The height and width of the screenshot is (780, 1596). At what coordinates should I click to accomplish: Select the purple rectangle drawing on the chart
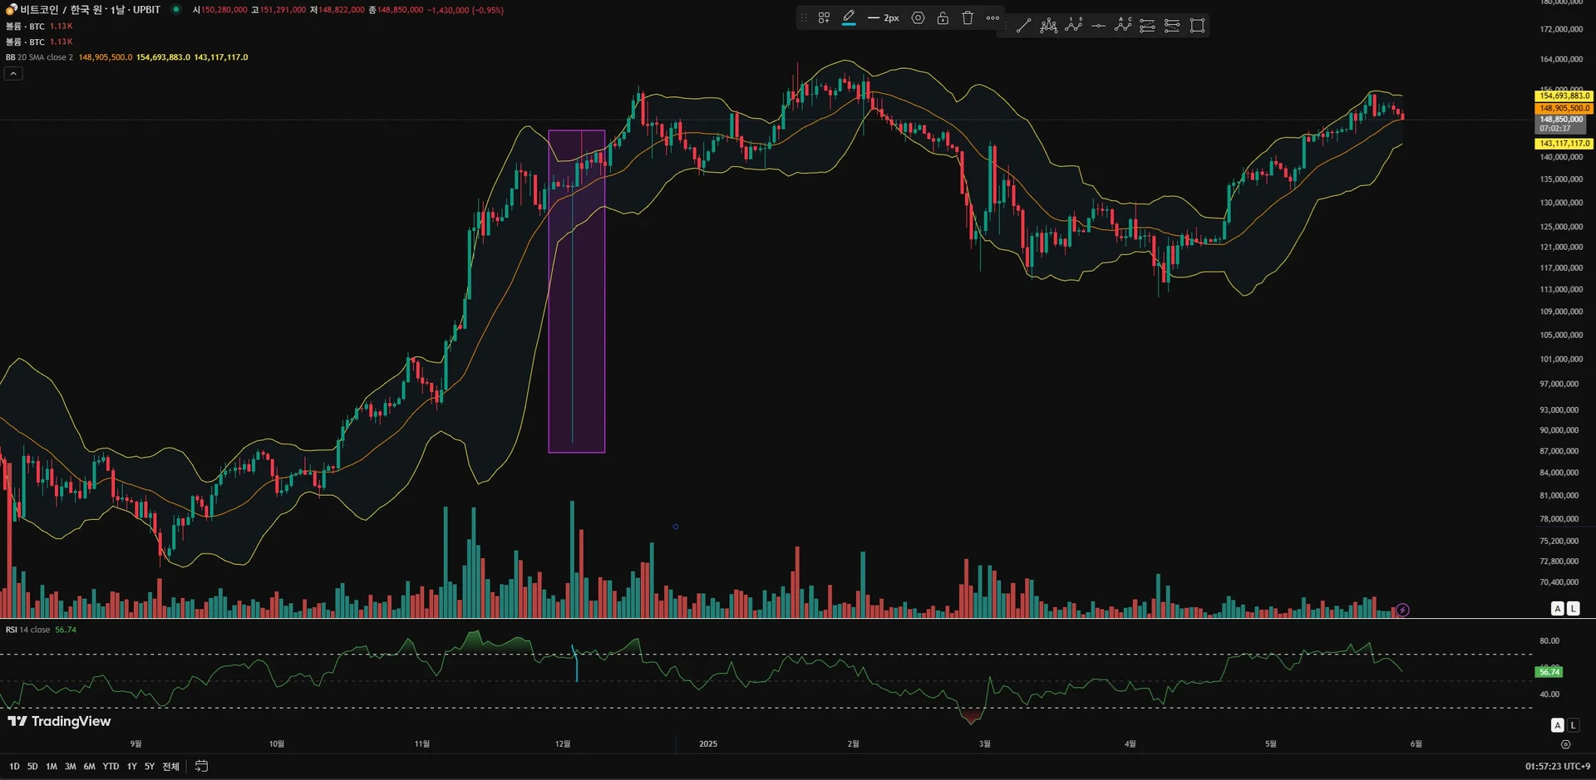coord(576,291)
